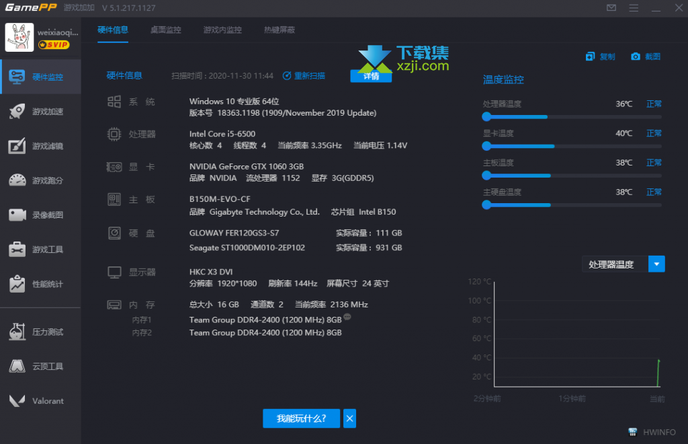This screenshot has width=688, height=444.
Task: Click the 详情 details button
Action: click(x=371, y=77)
